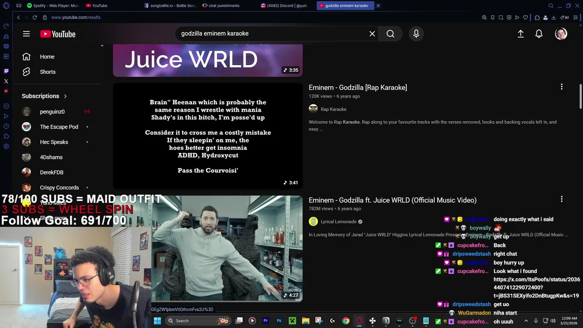Viewport: 583px width, 328px height.
Task: Expand the Subscriptions section arrow
Action: [x=65, y=96]
